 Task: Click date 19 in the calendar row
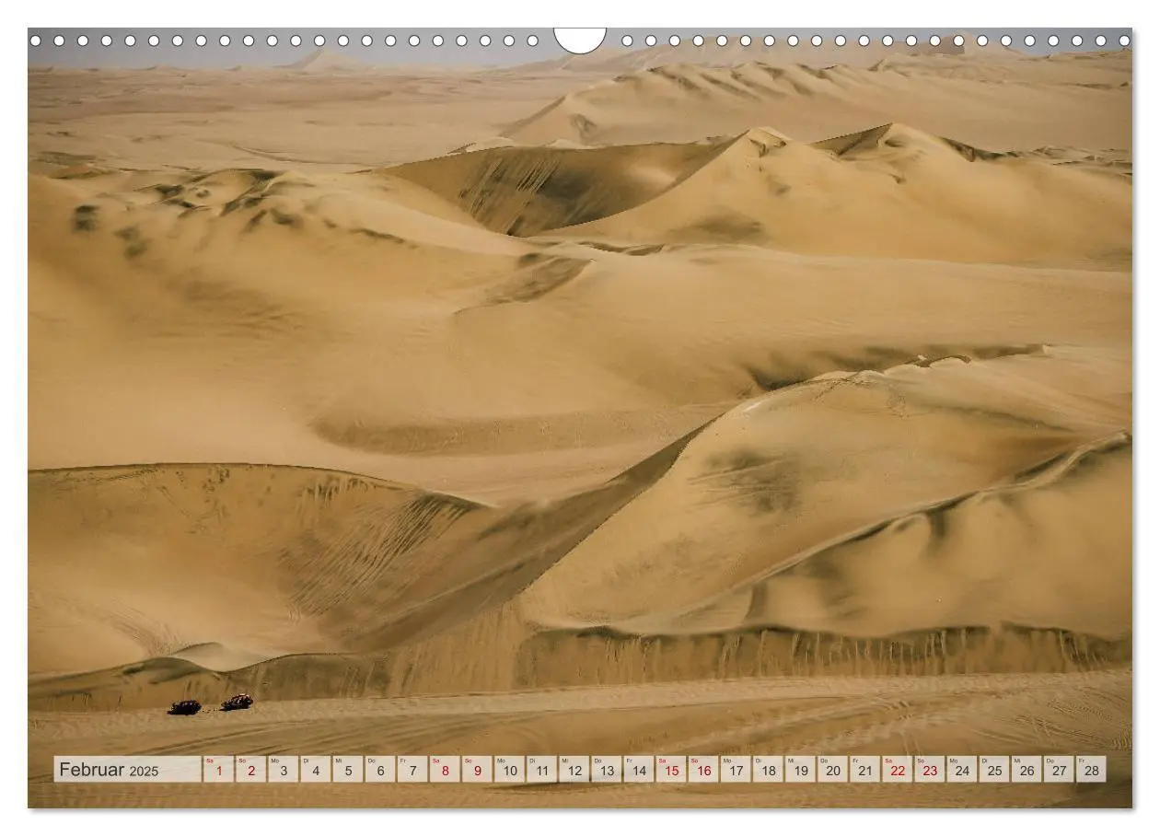800,770
